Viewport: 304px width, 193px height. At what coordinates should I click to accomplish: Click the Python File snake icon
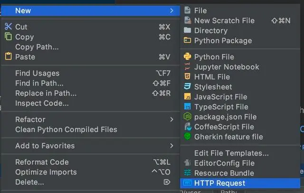tap(187, 57)
